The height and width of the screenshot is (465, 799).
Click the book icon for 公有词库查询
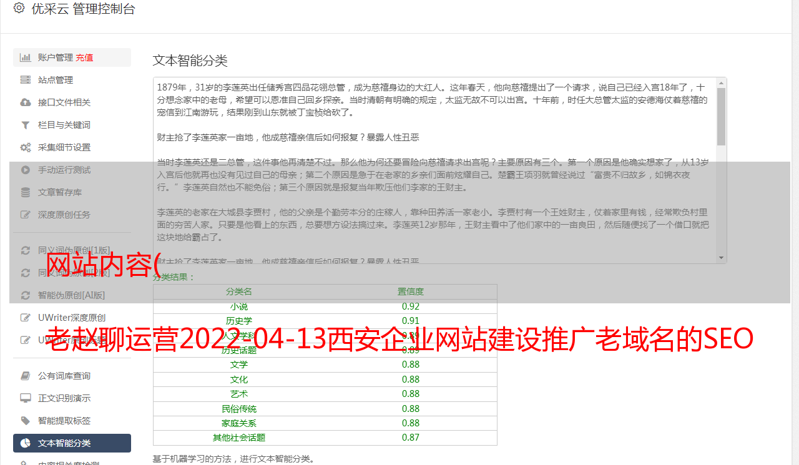point(26,376)
